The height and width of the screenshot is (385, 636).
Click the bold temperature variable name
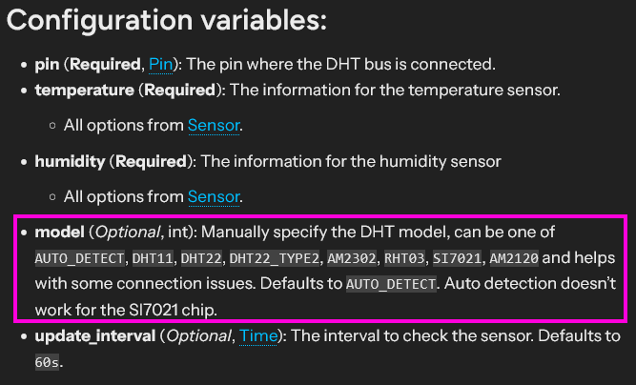click(86, 91)
